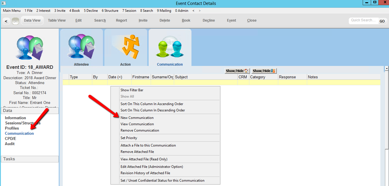Toggle Show/Hide with people icon
Screen dimensions: 389x186
click(264, 71)
